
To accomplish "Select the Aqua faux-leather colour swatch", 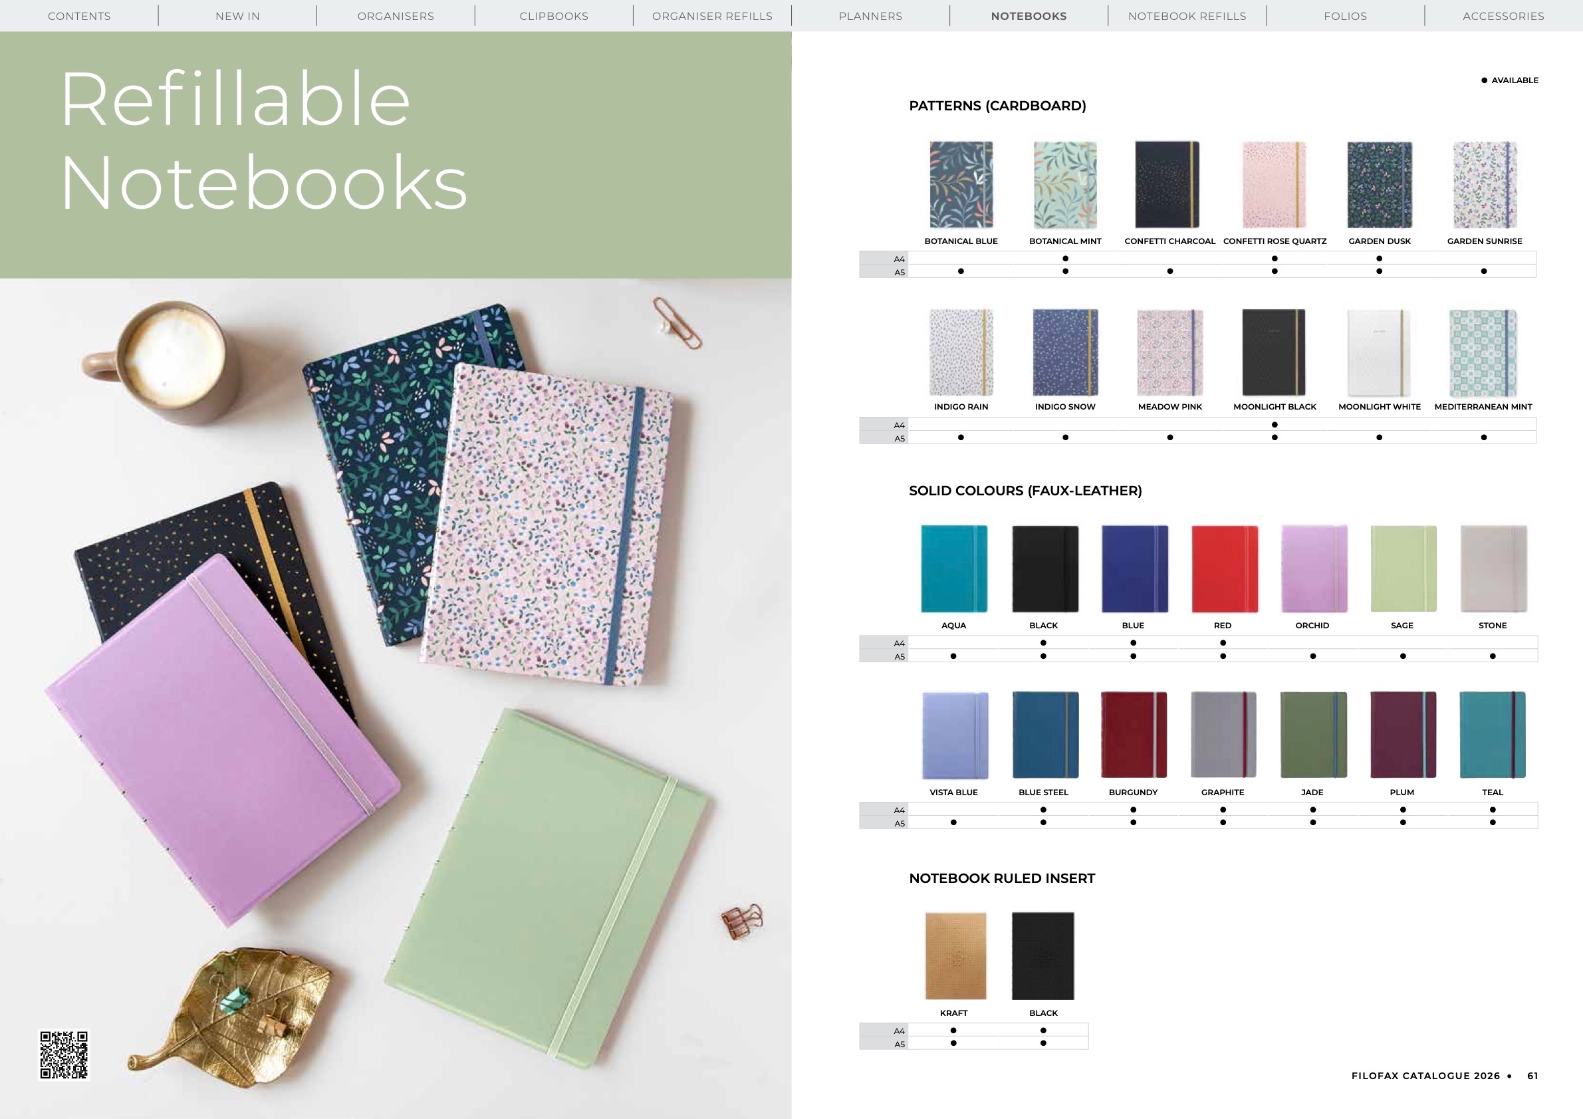I will (954, 568).
